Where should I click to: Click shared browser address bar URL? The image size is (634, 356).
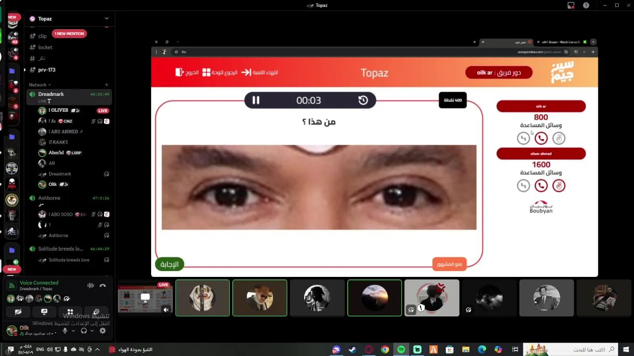(539, 52)
